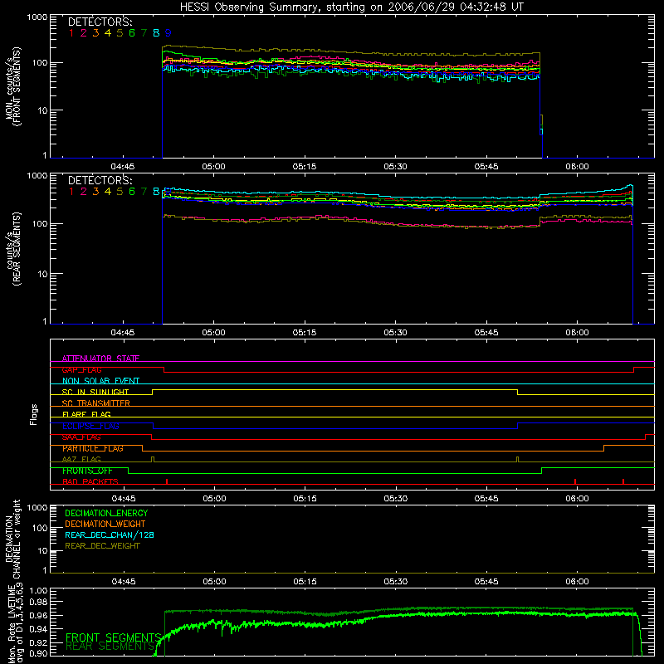Screen dimensions: 664x664
Task: Click the ATTENUATOR_STATE flag label
Action: 100,359
